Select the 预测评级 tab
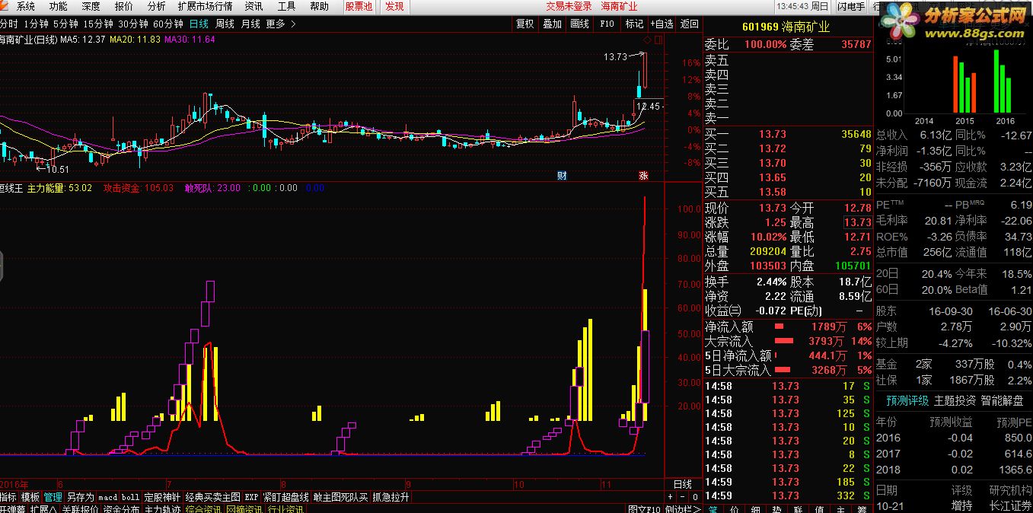The height and width of the screenshot is (513, 1033). pyautogui.click(x=907, y=400)
